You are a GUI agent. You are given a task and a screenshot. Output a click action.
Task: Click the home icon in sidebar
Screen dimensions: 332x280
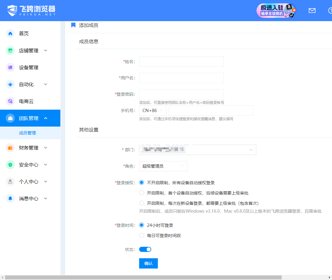tap(10, 34)
